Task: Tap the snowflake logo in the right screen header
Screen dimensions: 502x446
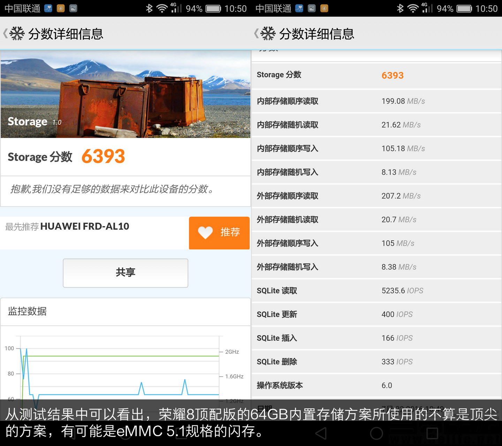Action: (268, 34)
